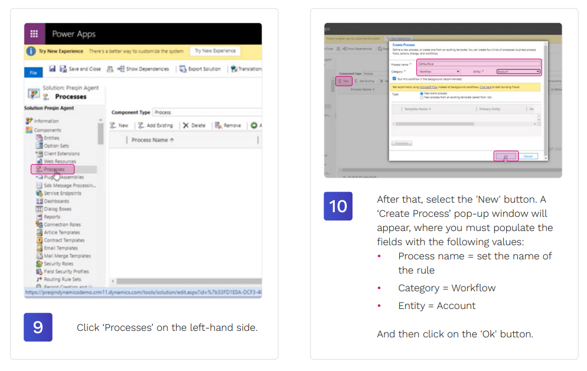Open the Entity Account dropdown

click(518, 71)
